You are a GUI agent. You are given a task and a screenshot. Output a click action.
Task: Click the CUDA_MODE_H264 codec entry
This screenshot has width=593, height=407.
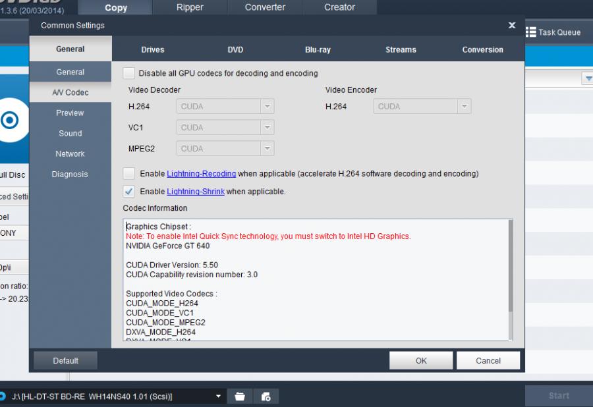162,304
